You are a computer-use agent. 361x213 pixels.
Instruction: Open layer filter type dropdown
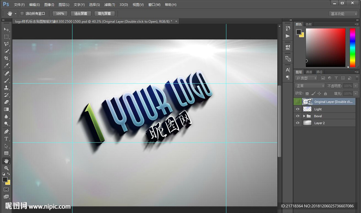306,78
